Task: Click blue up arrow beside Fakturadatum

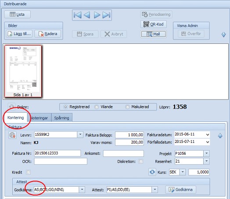Action: [220, 136]
